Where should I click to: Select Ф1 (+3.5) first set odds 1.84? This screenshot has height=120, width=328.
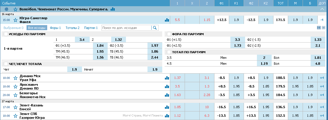click(100, 45)
